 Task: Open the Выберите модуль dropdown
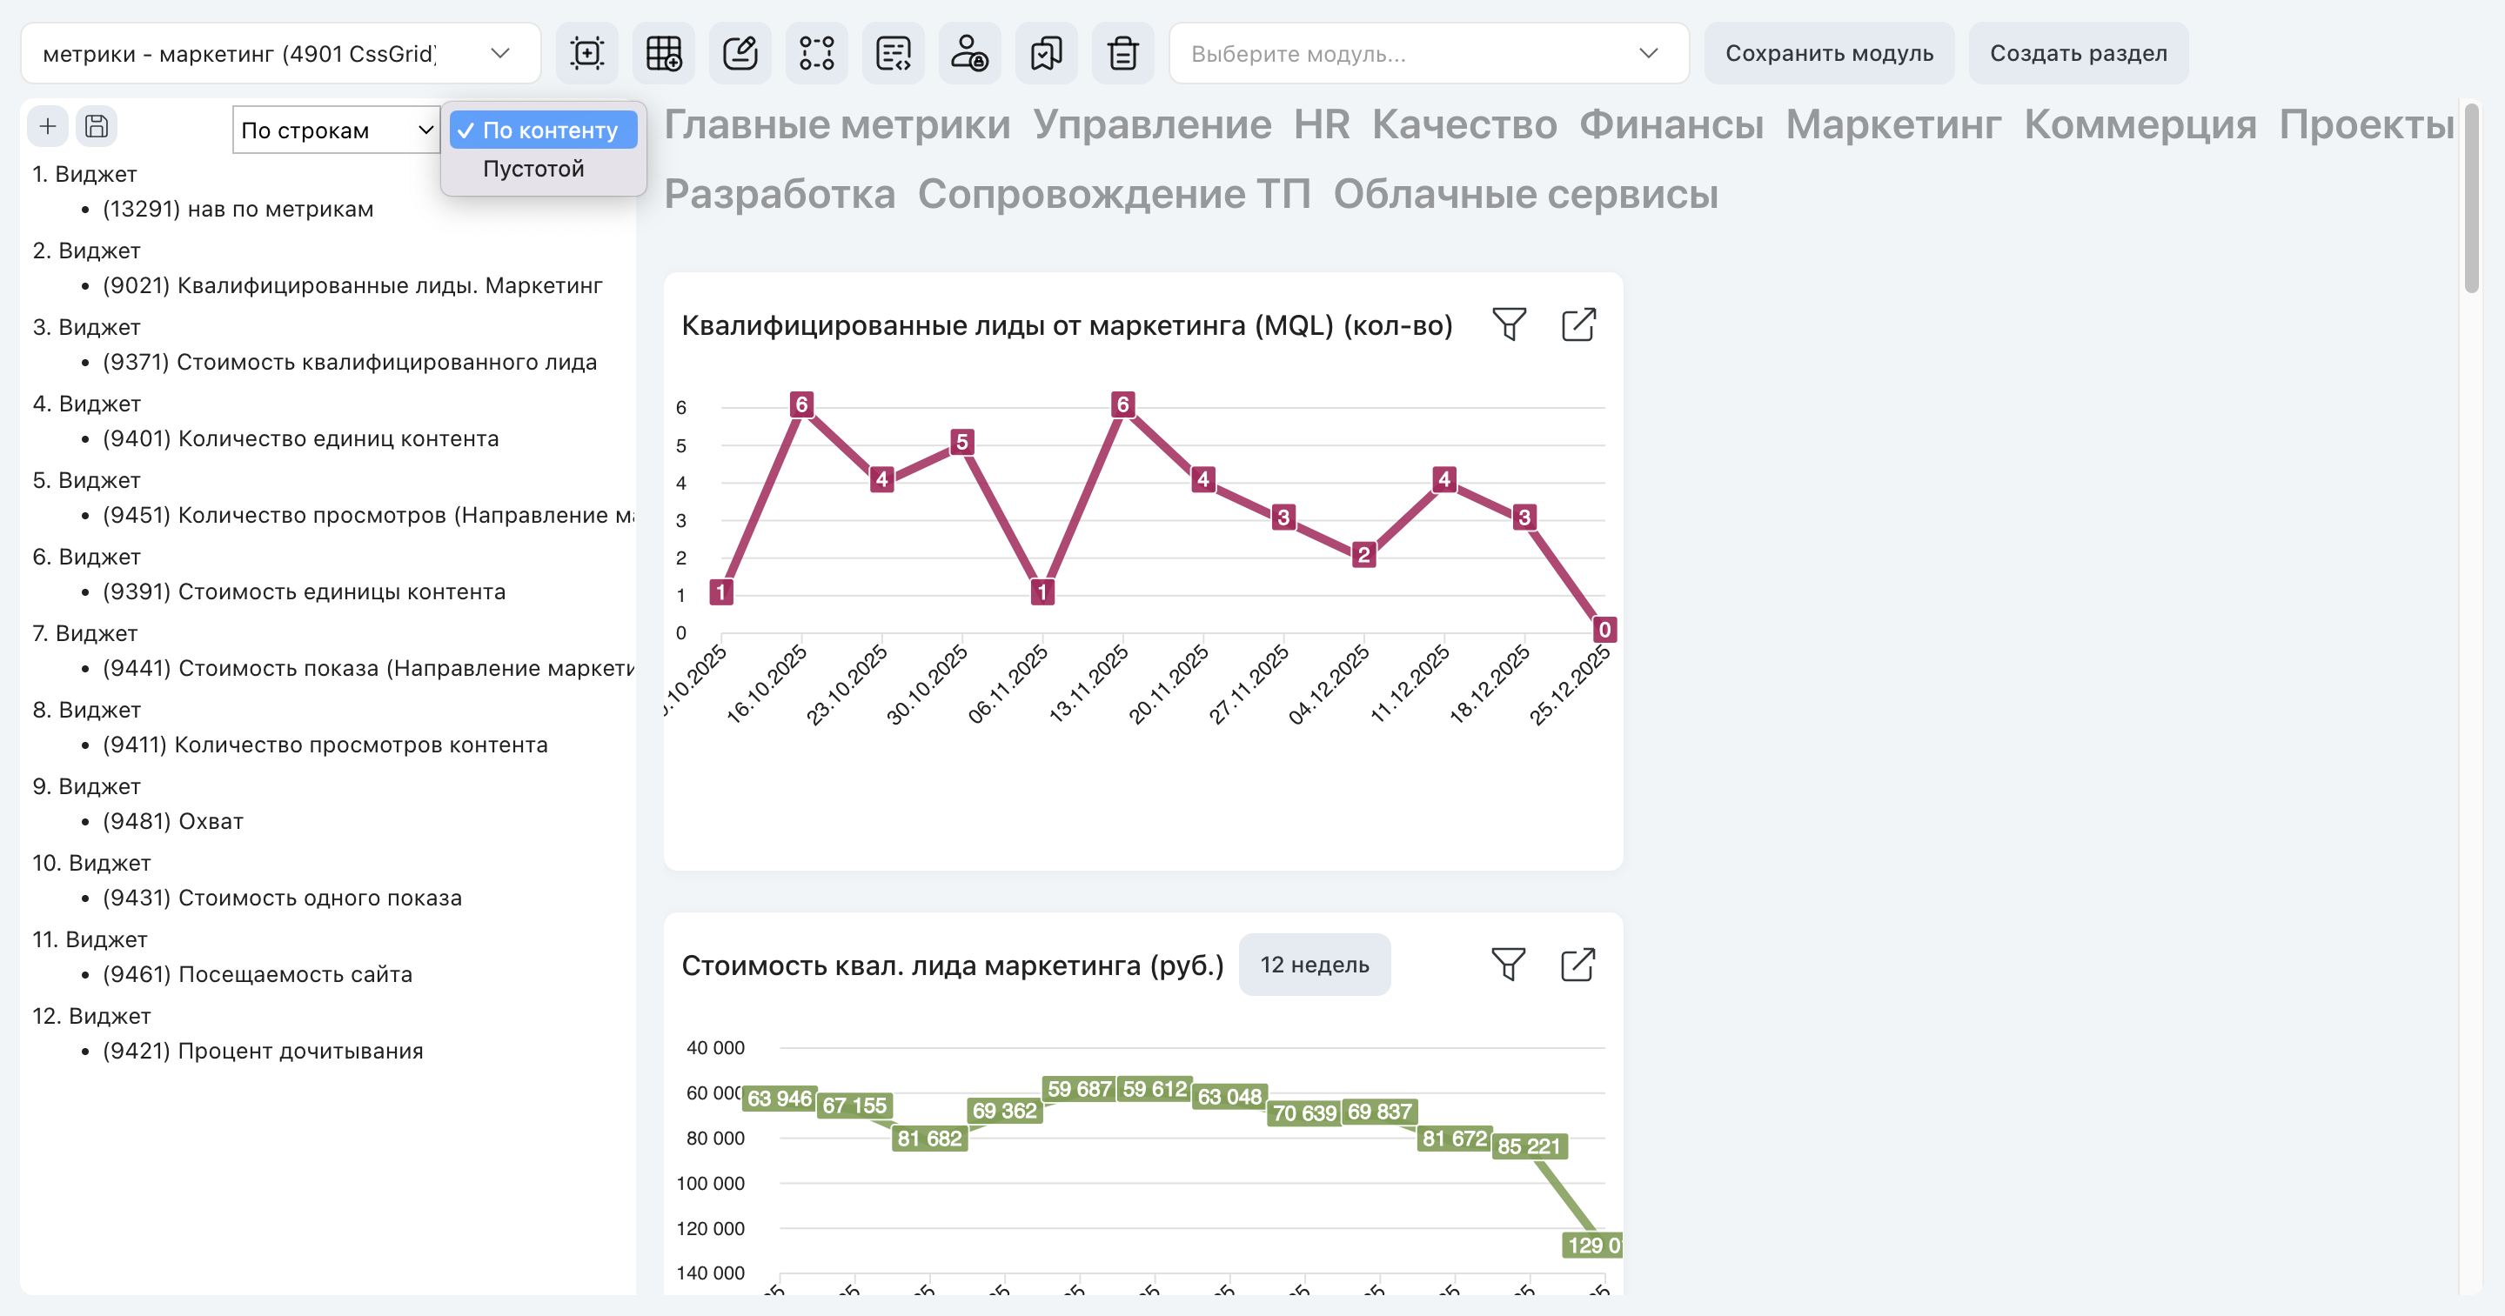(x=1429, y=52)
